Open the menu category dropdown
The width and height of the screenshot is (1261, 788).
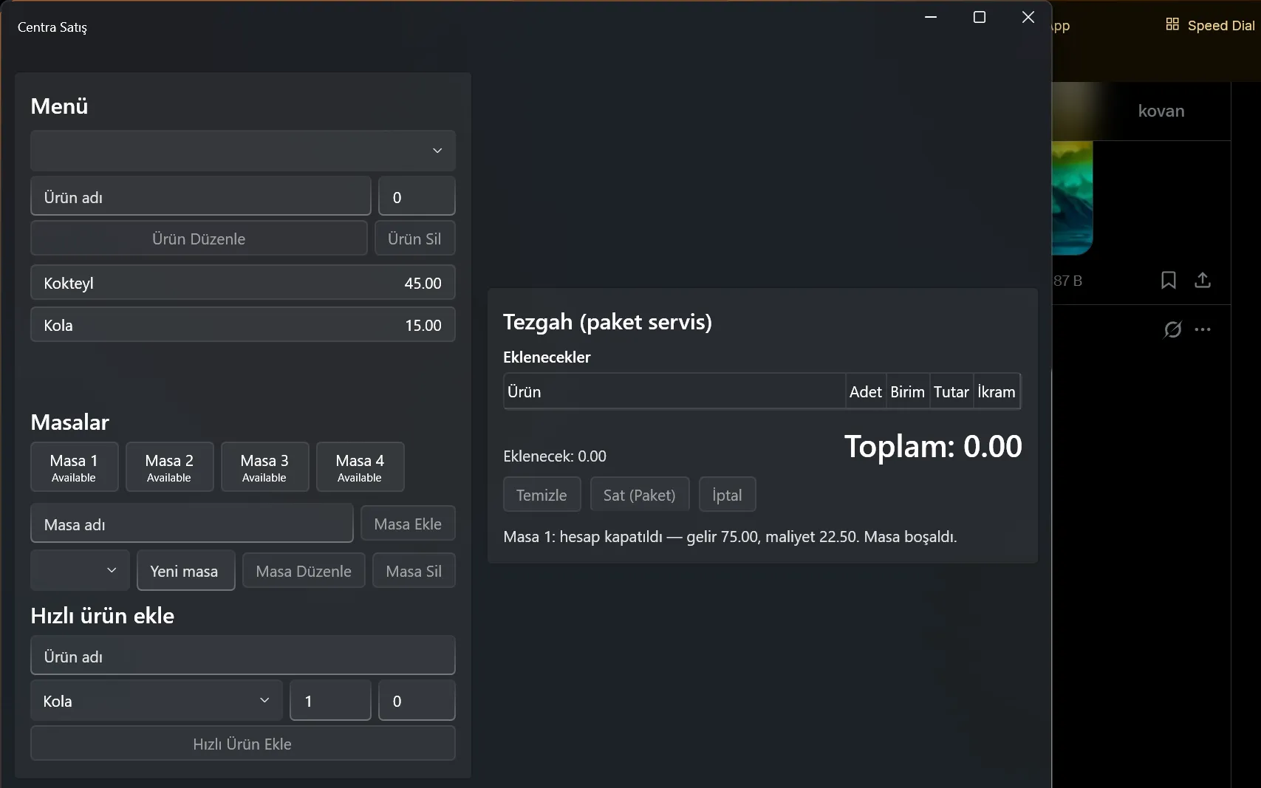pos(242,151)
